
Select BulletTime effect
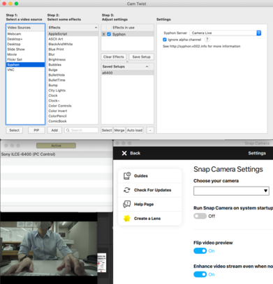coord(73,80)
